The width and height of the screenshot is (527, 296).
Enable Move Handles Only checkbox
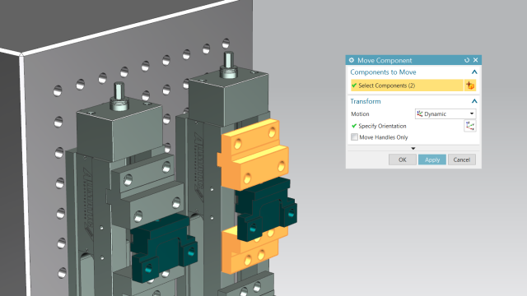(354, 137)
